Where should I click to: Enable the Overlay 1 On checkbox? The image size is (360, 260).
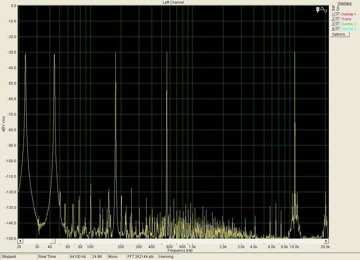[x=338, y=14]
